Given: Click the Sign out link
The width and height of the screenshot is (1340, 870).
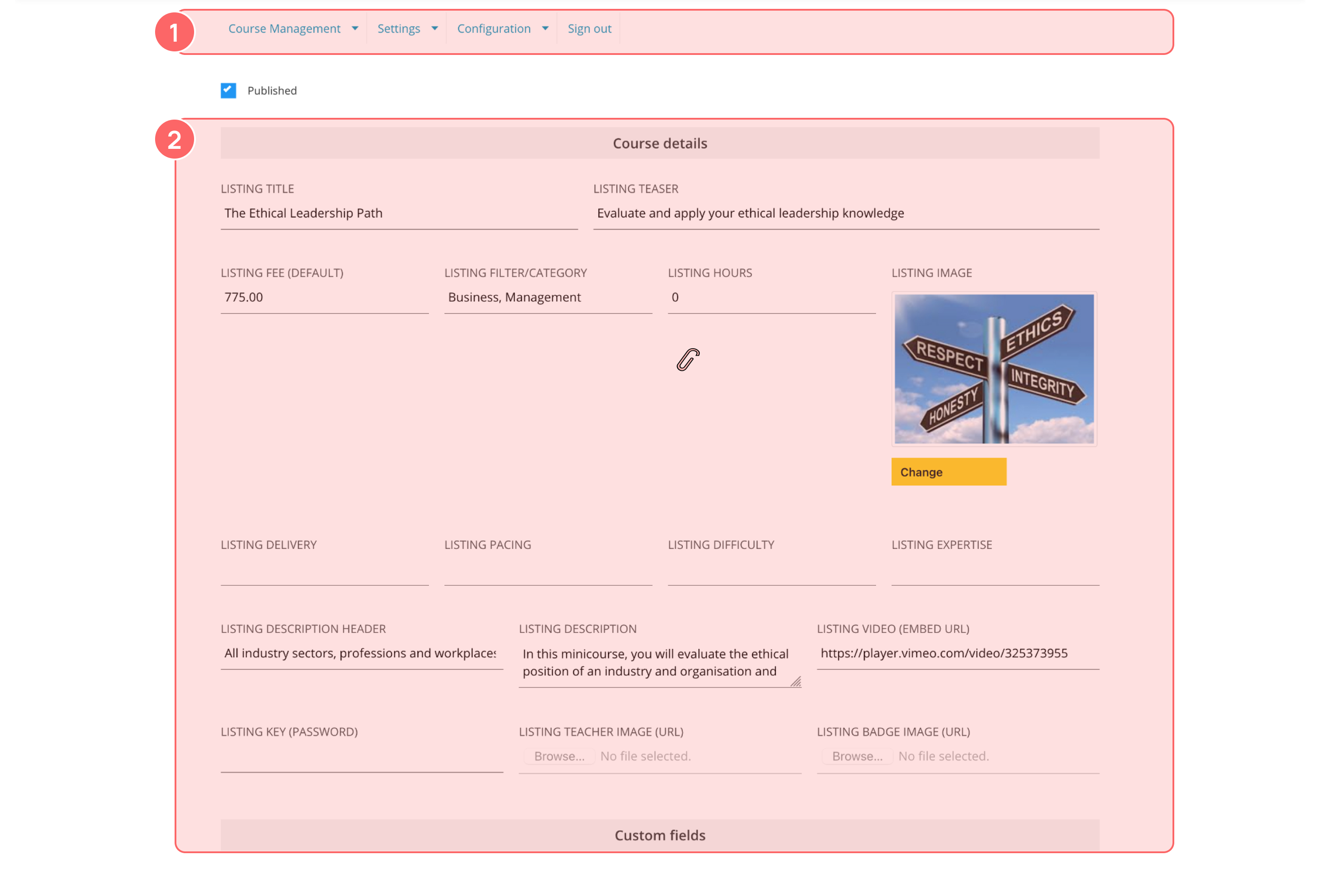Looking at the screenshot, I should pyautogui.click(x=589, y=29).
